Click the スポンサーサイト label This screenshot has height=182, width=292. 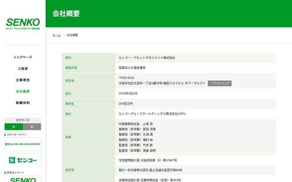click(x=16, y=135)
